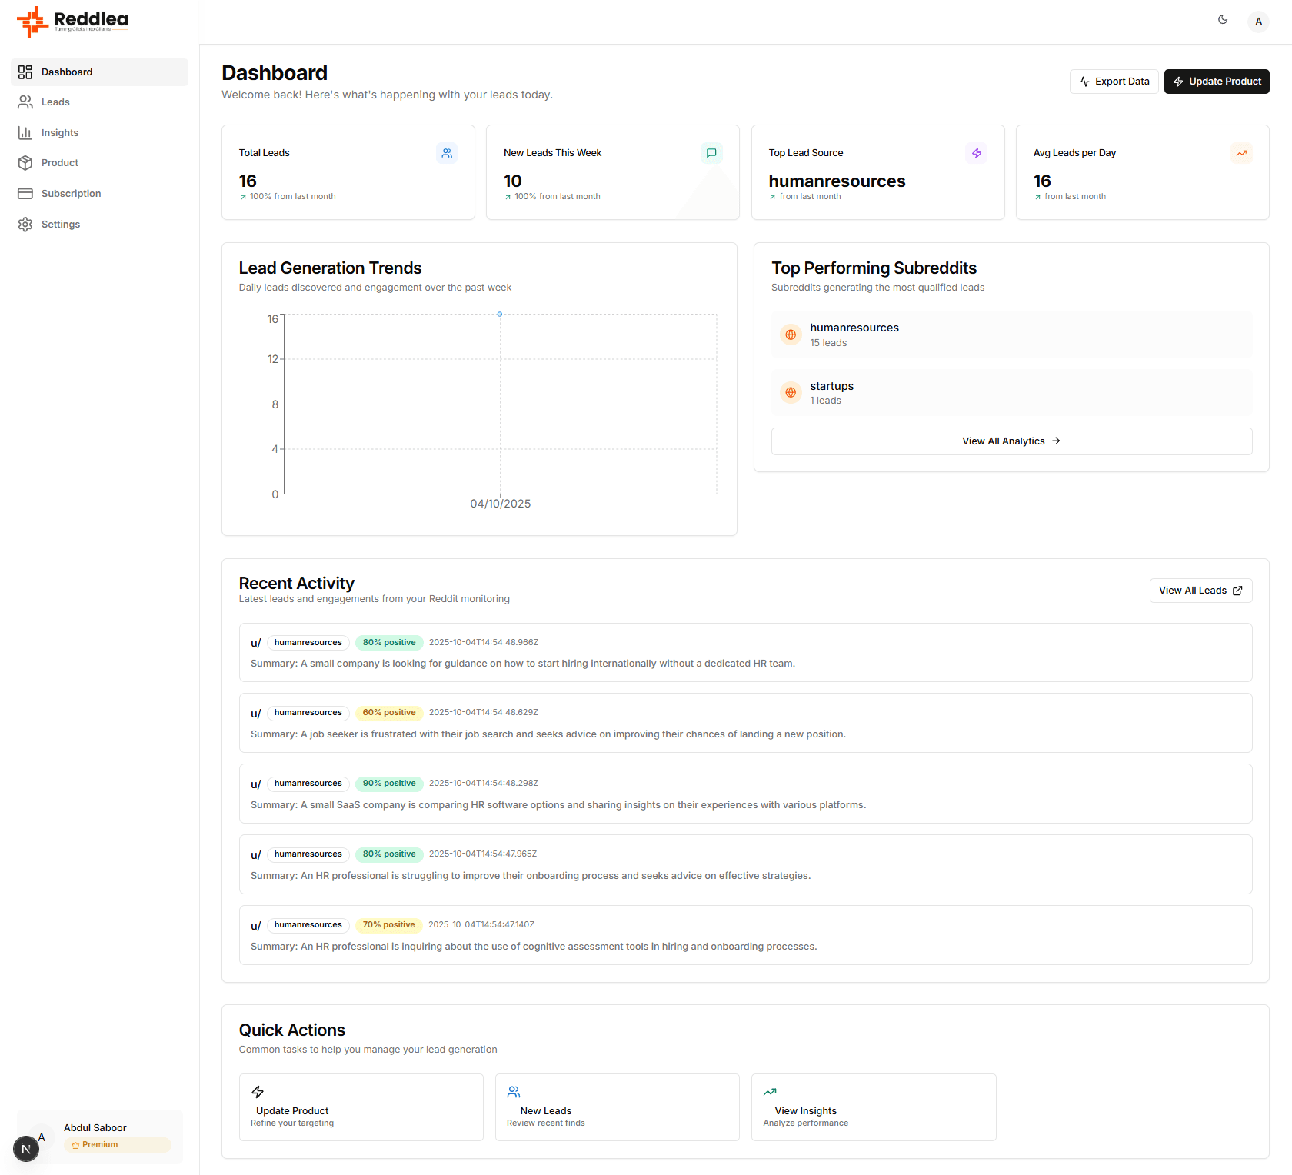The height and width of the screenshot is (1175, 1292).
Task: Navigate to Subscription in sidebar
Action: tap(71, 194)
